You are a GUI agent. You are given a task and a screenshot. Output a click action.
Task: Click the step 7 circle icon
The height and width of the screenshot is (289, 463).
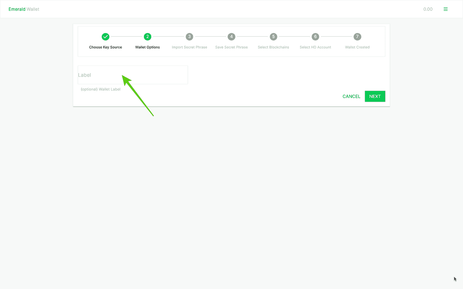pos(357,37)
